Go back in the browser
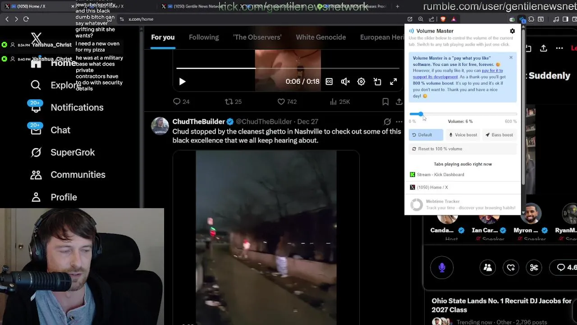The width and height of the screenshot is (577, 325). coord(7,19)
